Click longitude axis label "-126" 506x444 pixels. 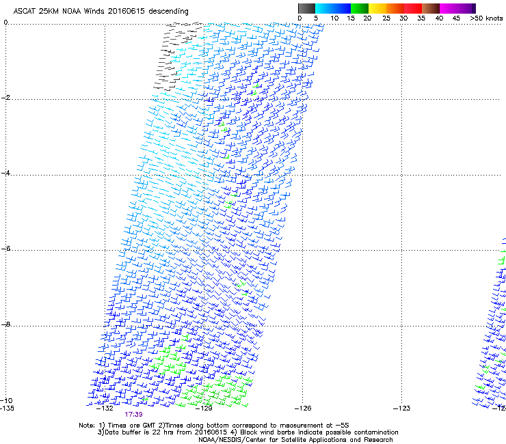coord(303,408)
